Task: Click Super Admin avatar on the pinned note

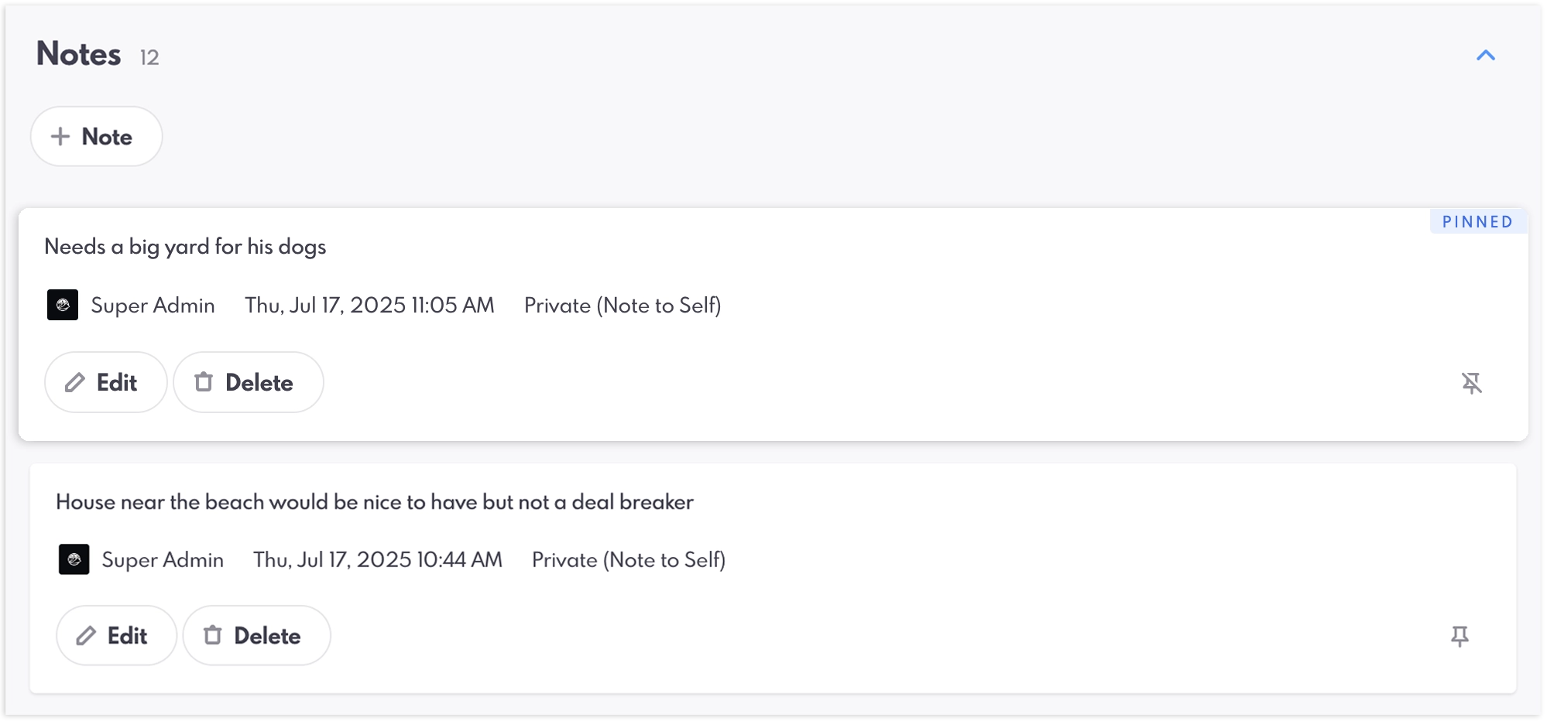Action: [x=63, y=305]
